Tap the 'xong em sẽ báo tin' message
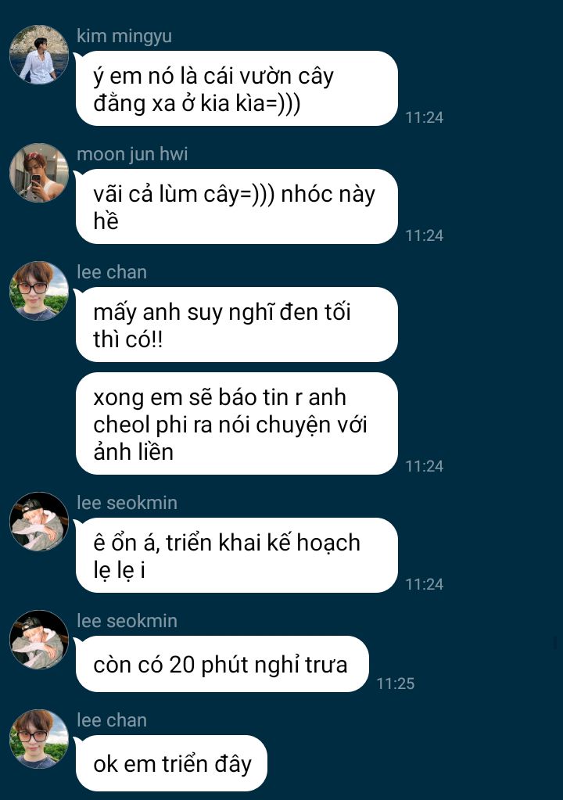The image size is (563, 800). (237, 424)
